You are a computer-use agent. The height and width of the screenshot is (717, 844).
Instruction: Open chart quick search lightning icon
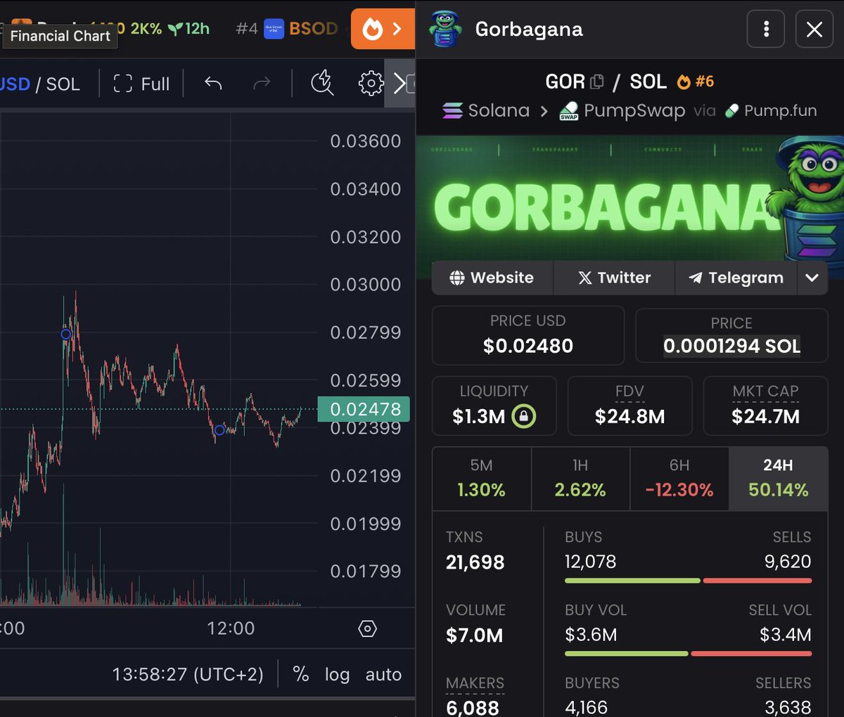pyautogui.click(x=322, y=83)
